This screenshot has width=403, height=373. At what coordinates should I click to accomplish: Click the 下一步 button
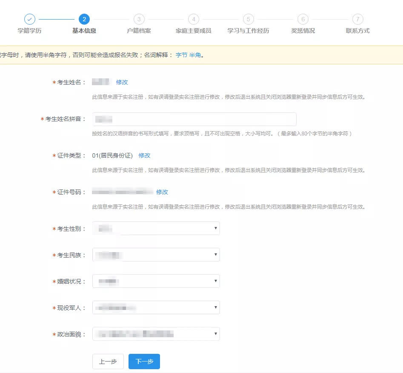[144, 362]
